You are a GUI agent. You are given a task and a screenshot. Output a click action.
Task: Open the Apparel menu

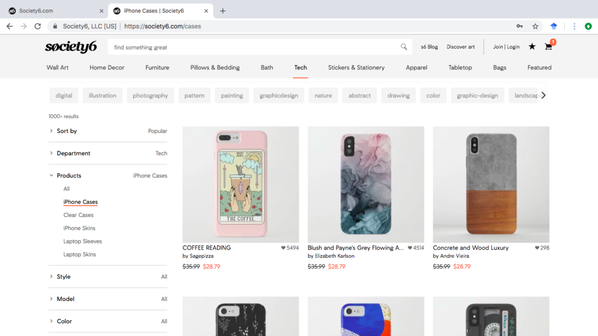(416, 68)
